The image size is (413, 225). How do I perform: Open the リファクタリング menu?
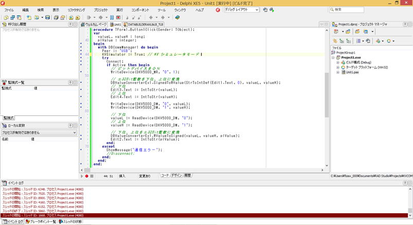click(76, 10)
